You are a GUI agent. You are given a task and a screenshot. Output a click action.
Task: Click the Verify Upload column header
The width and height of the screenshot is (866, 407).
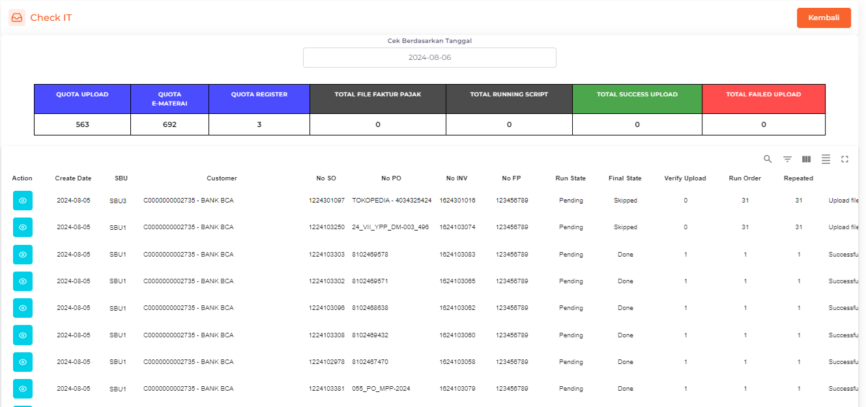point(685,178)
